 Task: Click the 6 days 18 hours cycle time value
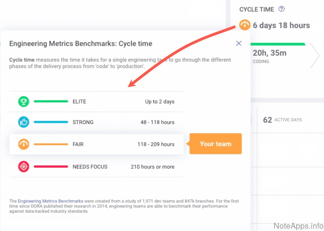point(281,25)
